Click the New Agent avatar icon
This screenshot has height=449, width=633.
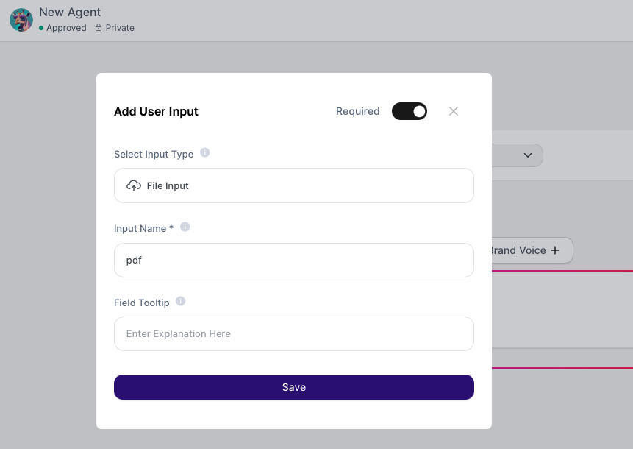pyautogui.click(x=21, y=20)
